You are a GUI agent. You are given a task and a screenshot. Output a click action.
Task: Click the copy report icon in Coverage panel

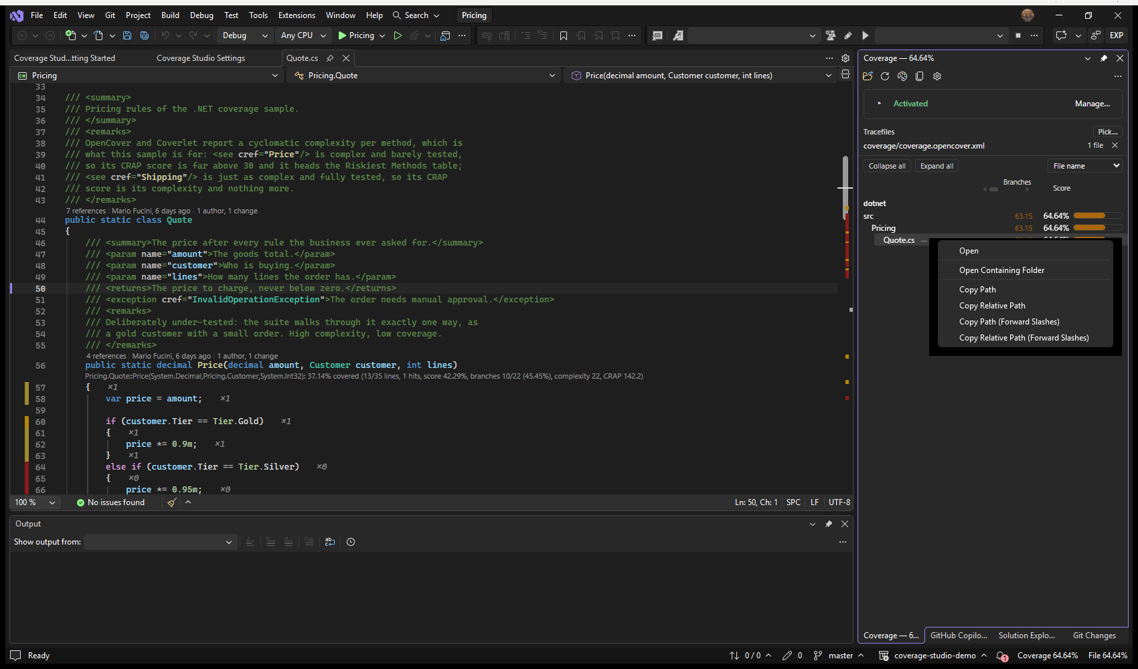tap(920, 76)
